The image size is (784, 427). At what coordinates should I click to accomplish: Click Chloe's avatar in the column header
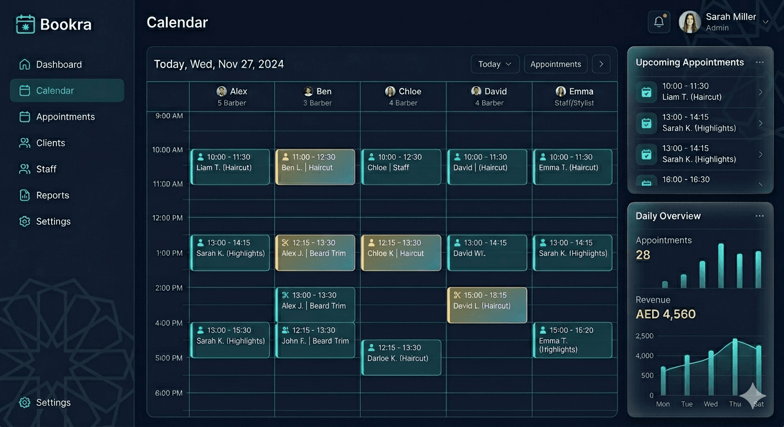(x=390, y=91)
